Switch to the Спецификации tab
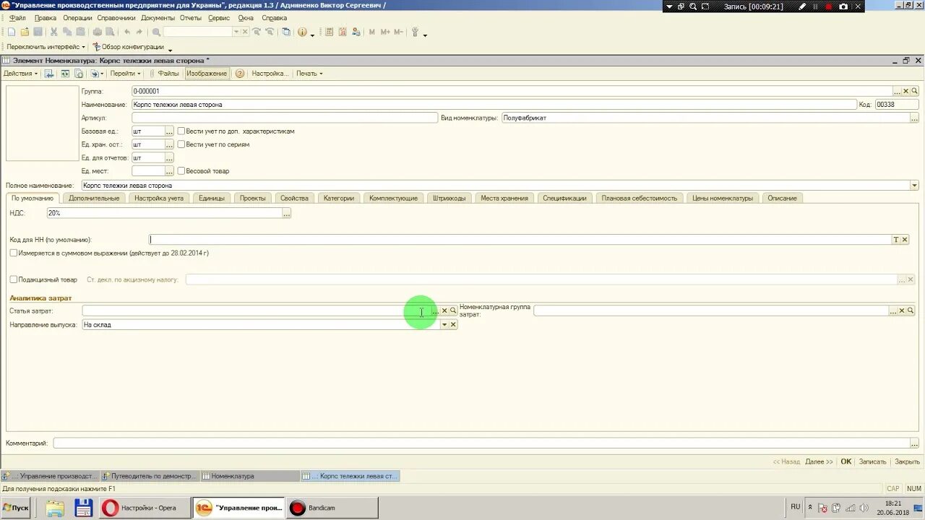 pos(564,198)
